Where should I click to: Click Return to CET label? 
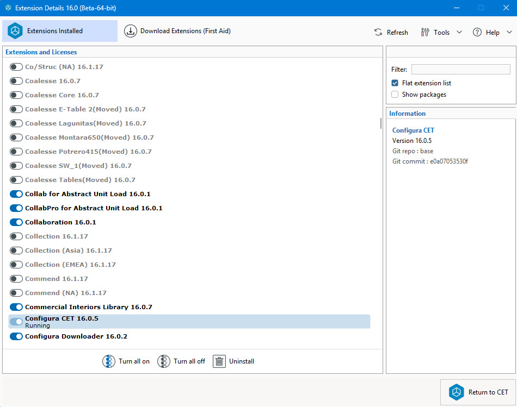coord(488,392)
